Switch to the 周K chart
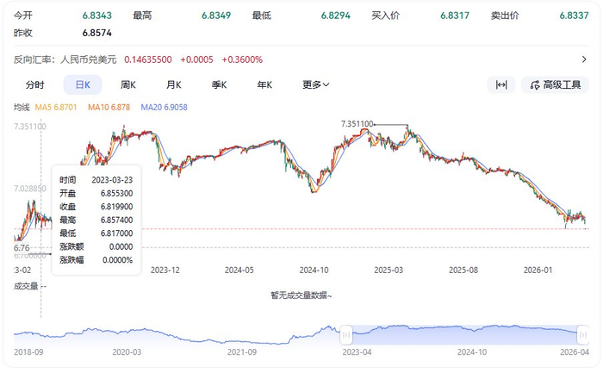Image resolution: width=603 pixels, height=373 pixels. 128,84
